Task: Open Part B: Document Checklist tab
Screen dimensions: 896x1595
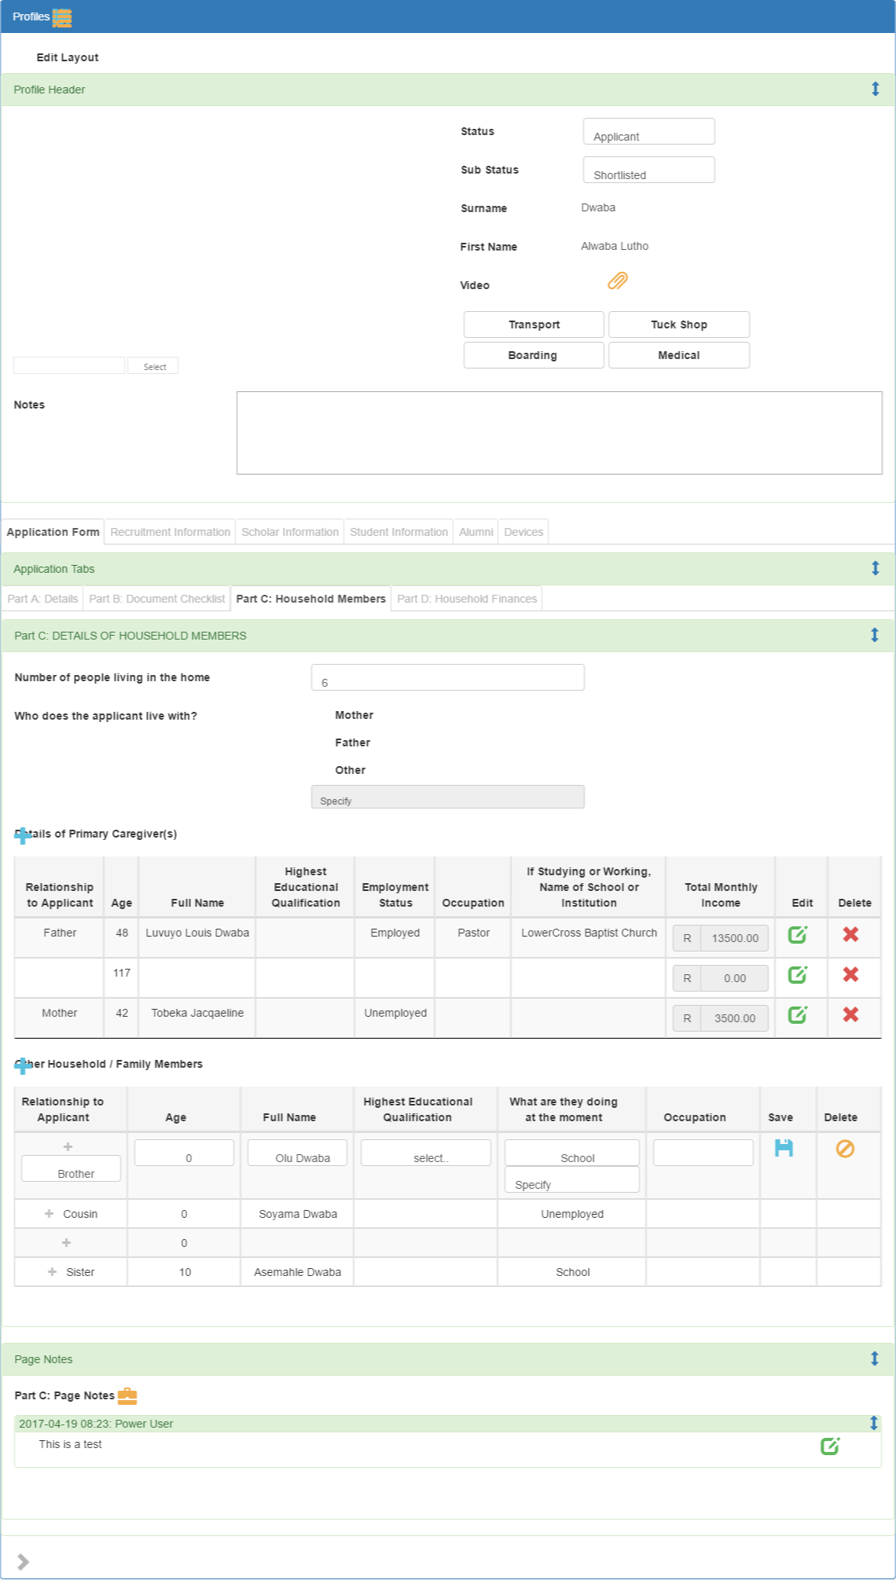Action: [x=156, y=599]
